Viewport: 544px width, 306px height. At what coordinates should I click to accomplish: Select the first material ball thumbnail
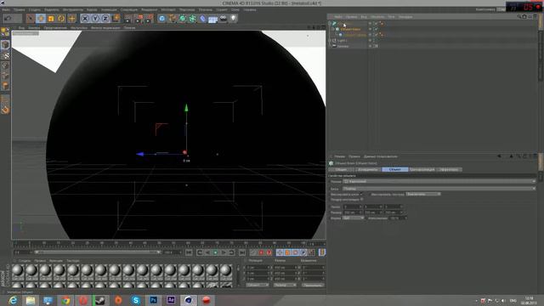[x=18, y=272]
